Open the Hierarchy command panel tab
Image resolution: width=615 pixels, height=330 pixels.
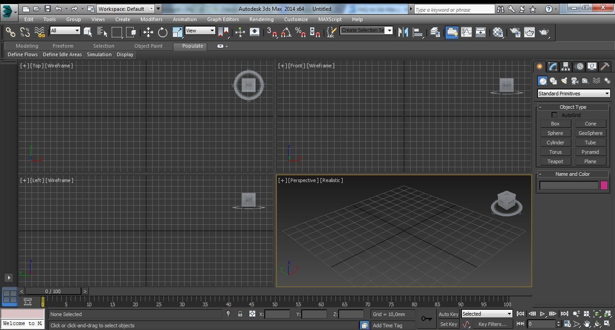click(x=565, y=67)
